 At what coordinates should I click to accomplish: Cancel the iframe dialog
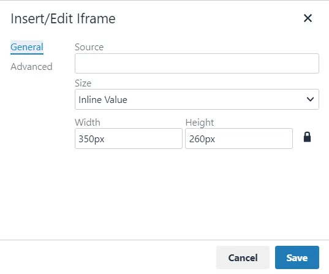(243, 257)
